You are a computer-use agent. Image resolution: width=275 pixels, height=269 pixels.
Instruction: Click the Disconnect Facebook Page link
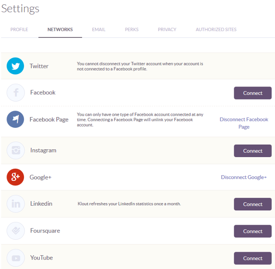tap(244, 123)
